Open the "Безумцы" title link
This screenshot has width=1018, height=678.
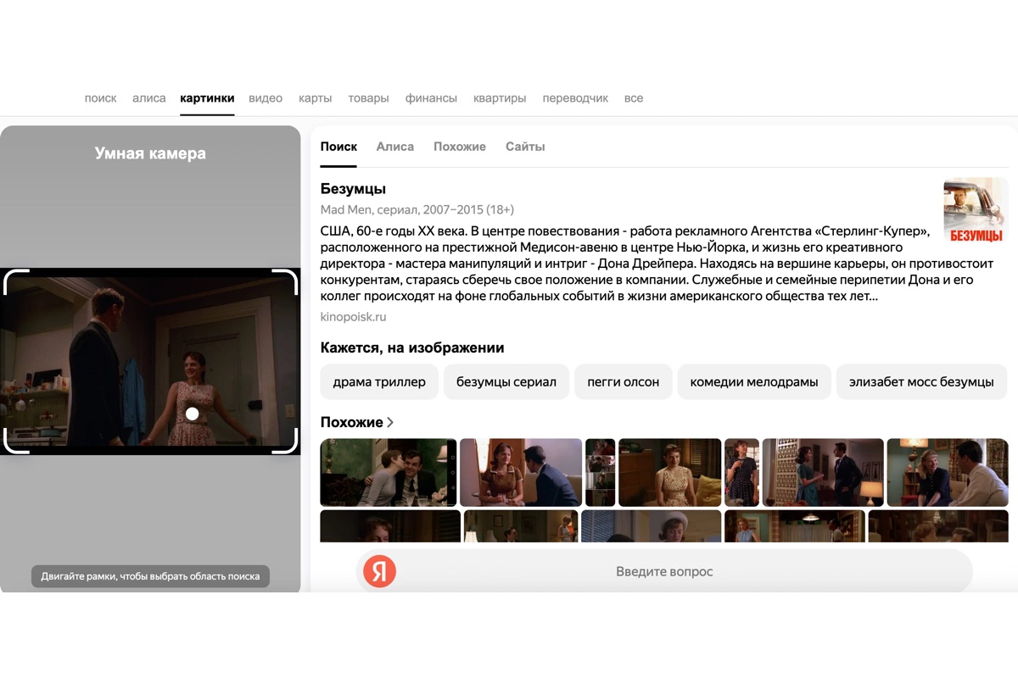click(353, 189)
